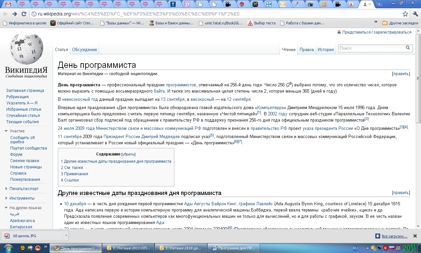
Task: Open the Информатика в школе bookmark
Action: coord(25,23)
